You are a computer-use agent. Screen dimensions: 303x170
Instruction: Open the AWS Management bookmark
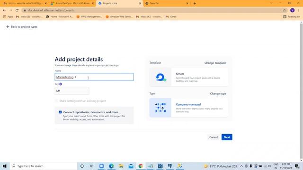(x=89, y=17)
